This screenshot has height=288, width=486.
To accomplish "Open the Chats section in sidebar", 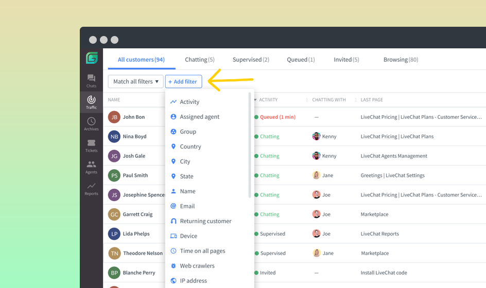I will coord(91,81).
